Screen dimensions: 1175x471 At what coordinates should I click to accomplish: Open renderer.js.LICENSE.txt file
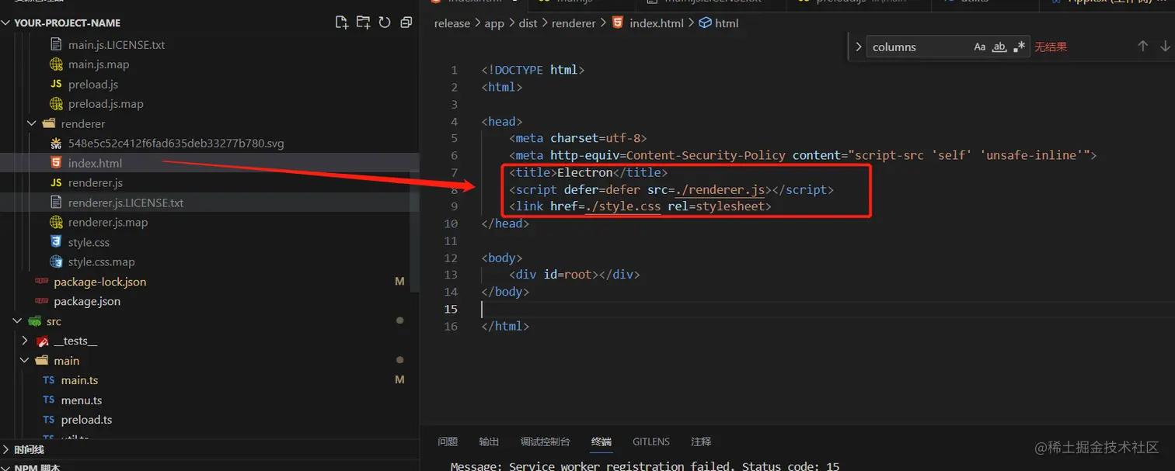(x=126, y=203)
